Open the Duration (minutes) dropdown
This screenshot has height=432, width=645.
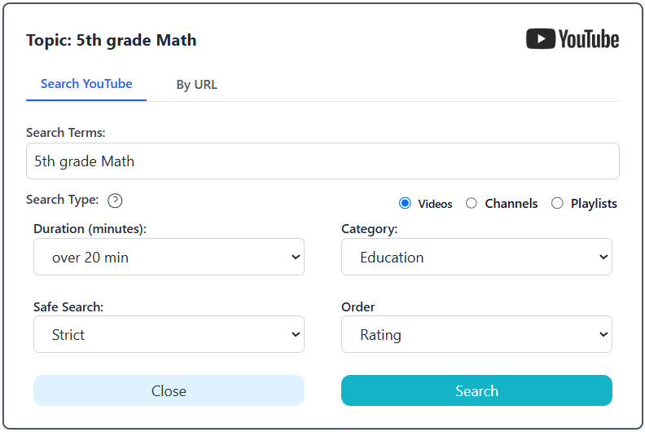pos(169,257)
